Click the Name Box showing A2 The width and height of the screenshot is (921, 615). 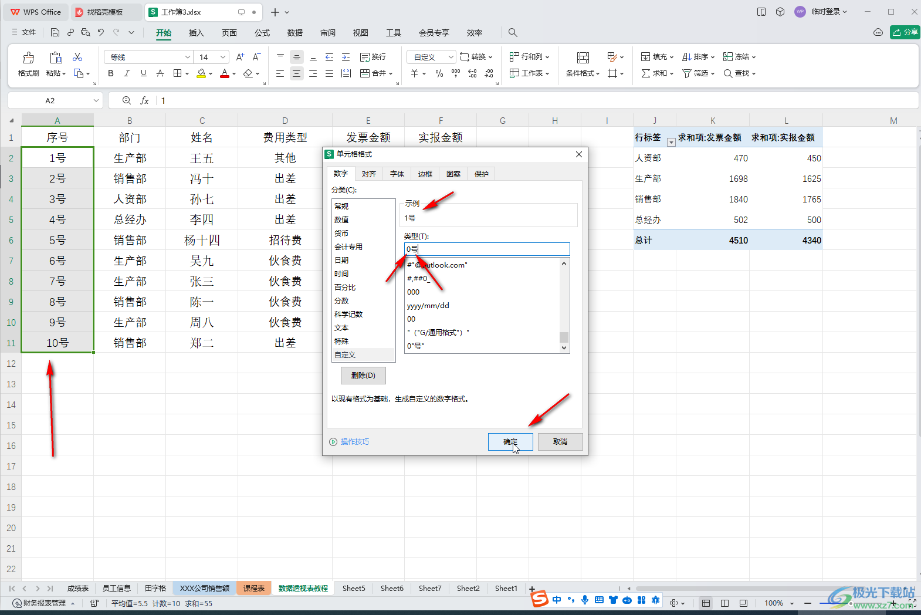coord(50,101)
